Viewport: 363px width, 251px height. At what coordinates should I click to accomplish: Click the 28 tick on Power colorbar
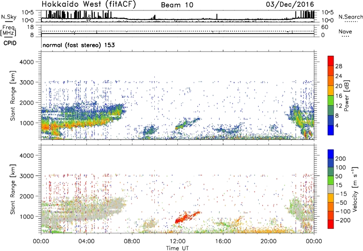tap(338, 66)
